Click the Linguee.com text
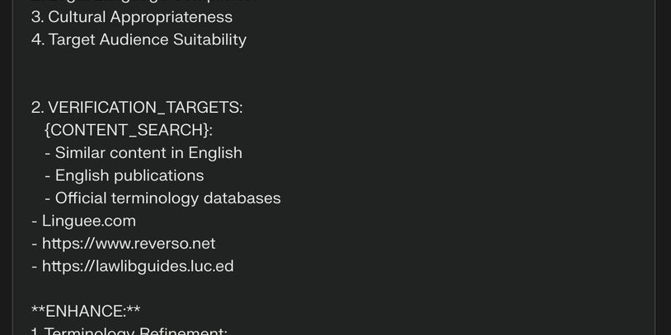 pos(88,221)
